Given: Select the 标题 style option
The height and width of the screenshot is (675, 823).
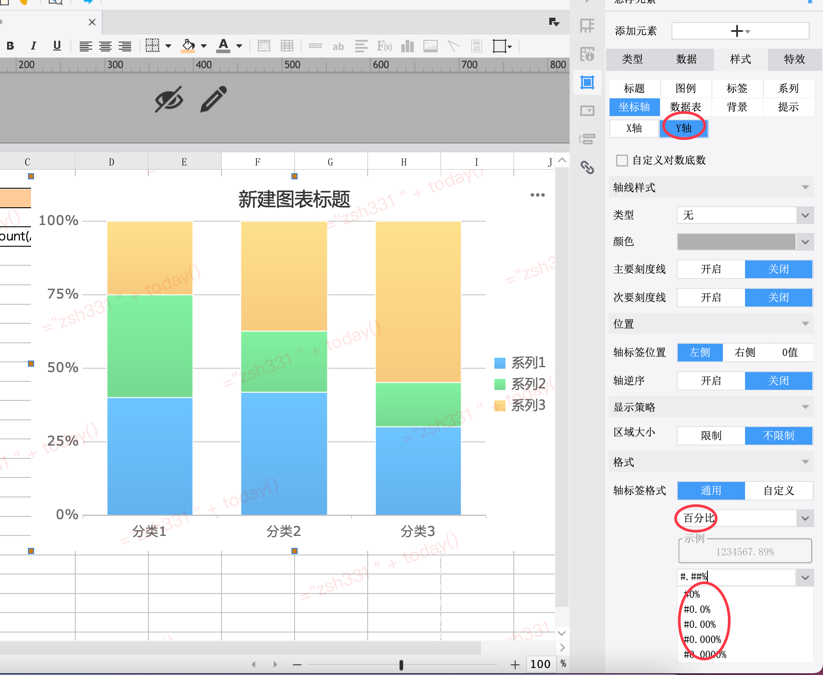Looking at the screenshot, I should coord(634,89).
